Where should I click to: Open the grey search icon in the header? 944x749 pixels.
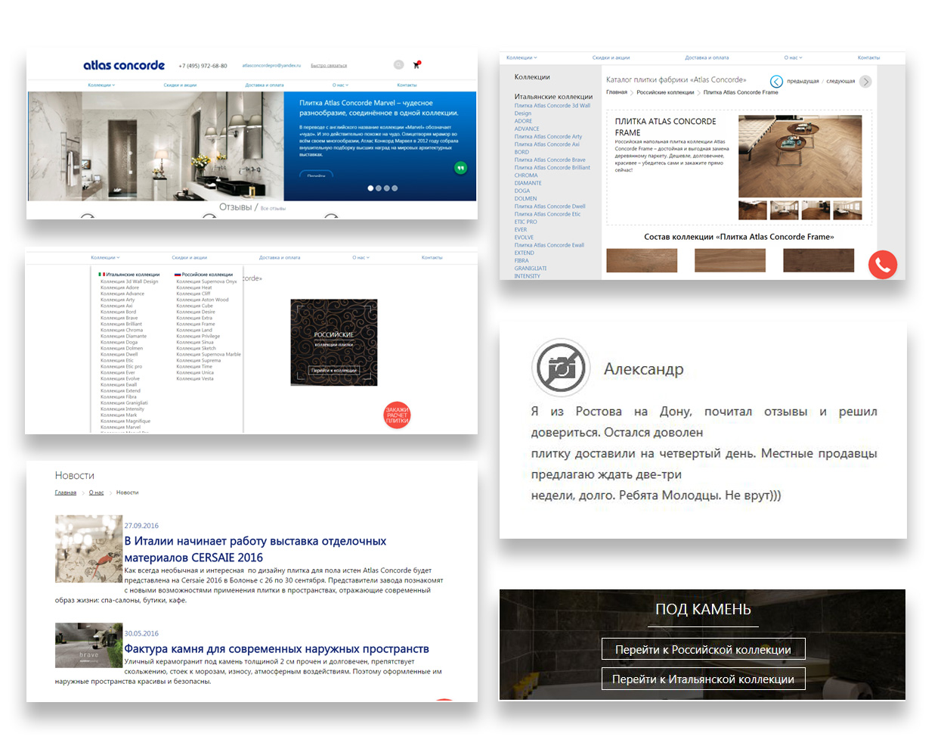pyautogui.click(x=398, y=65)
